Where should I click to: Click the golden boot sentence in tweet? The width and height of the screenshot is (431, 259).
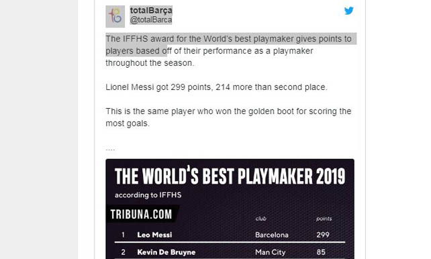[229, 117]
